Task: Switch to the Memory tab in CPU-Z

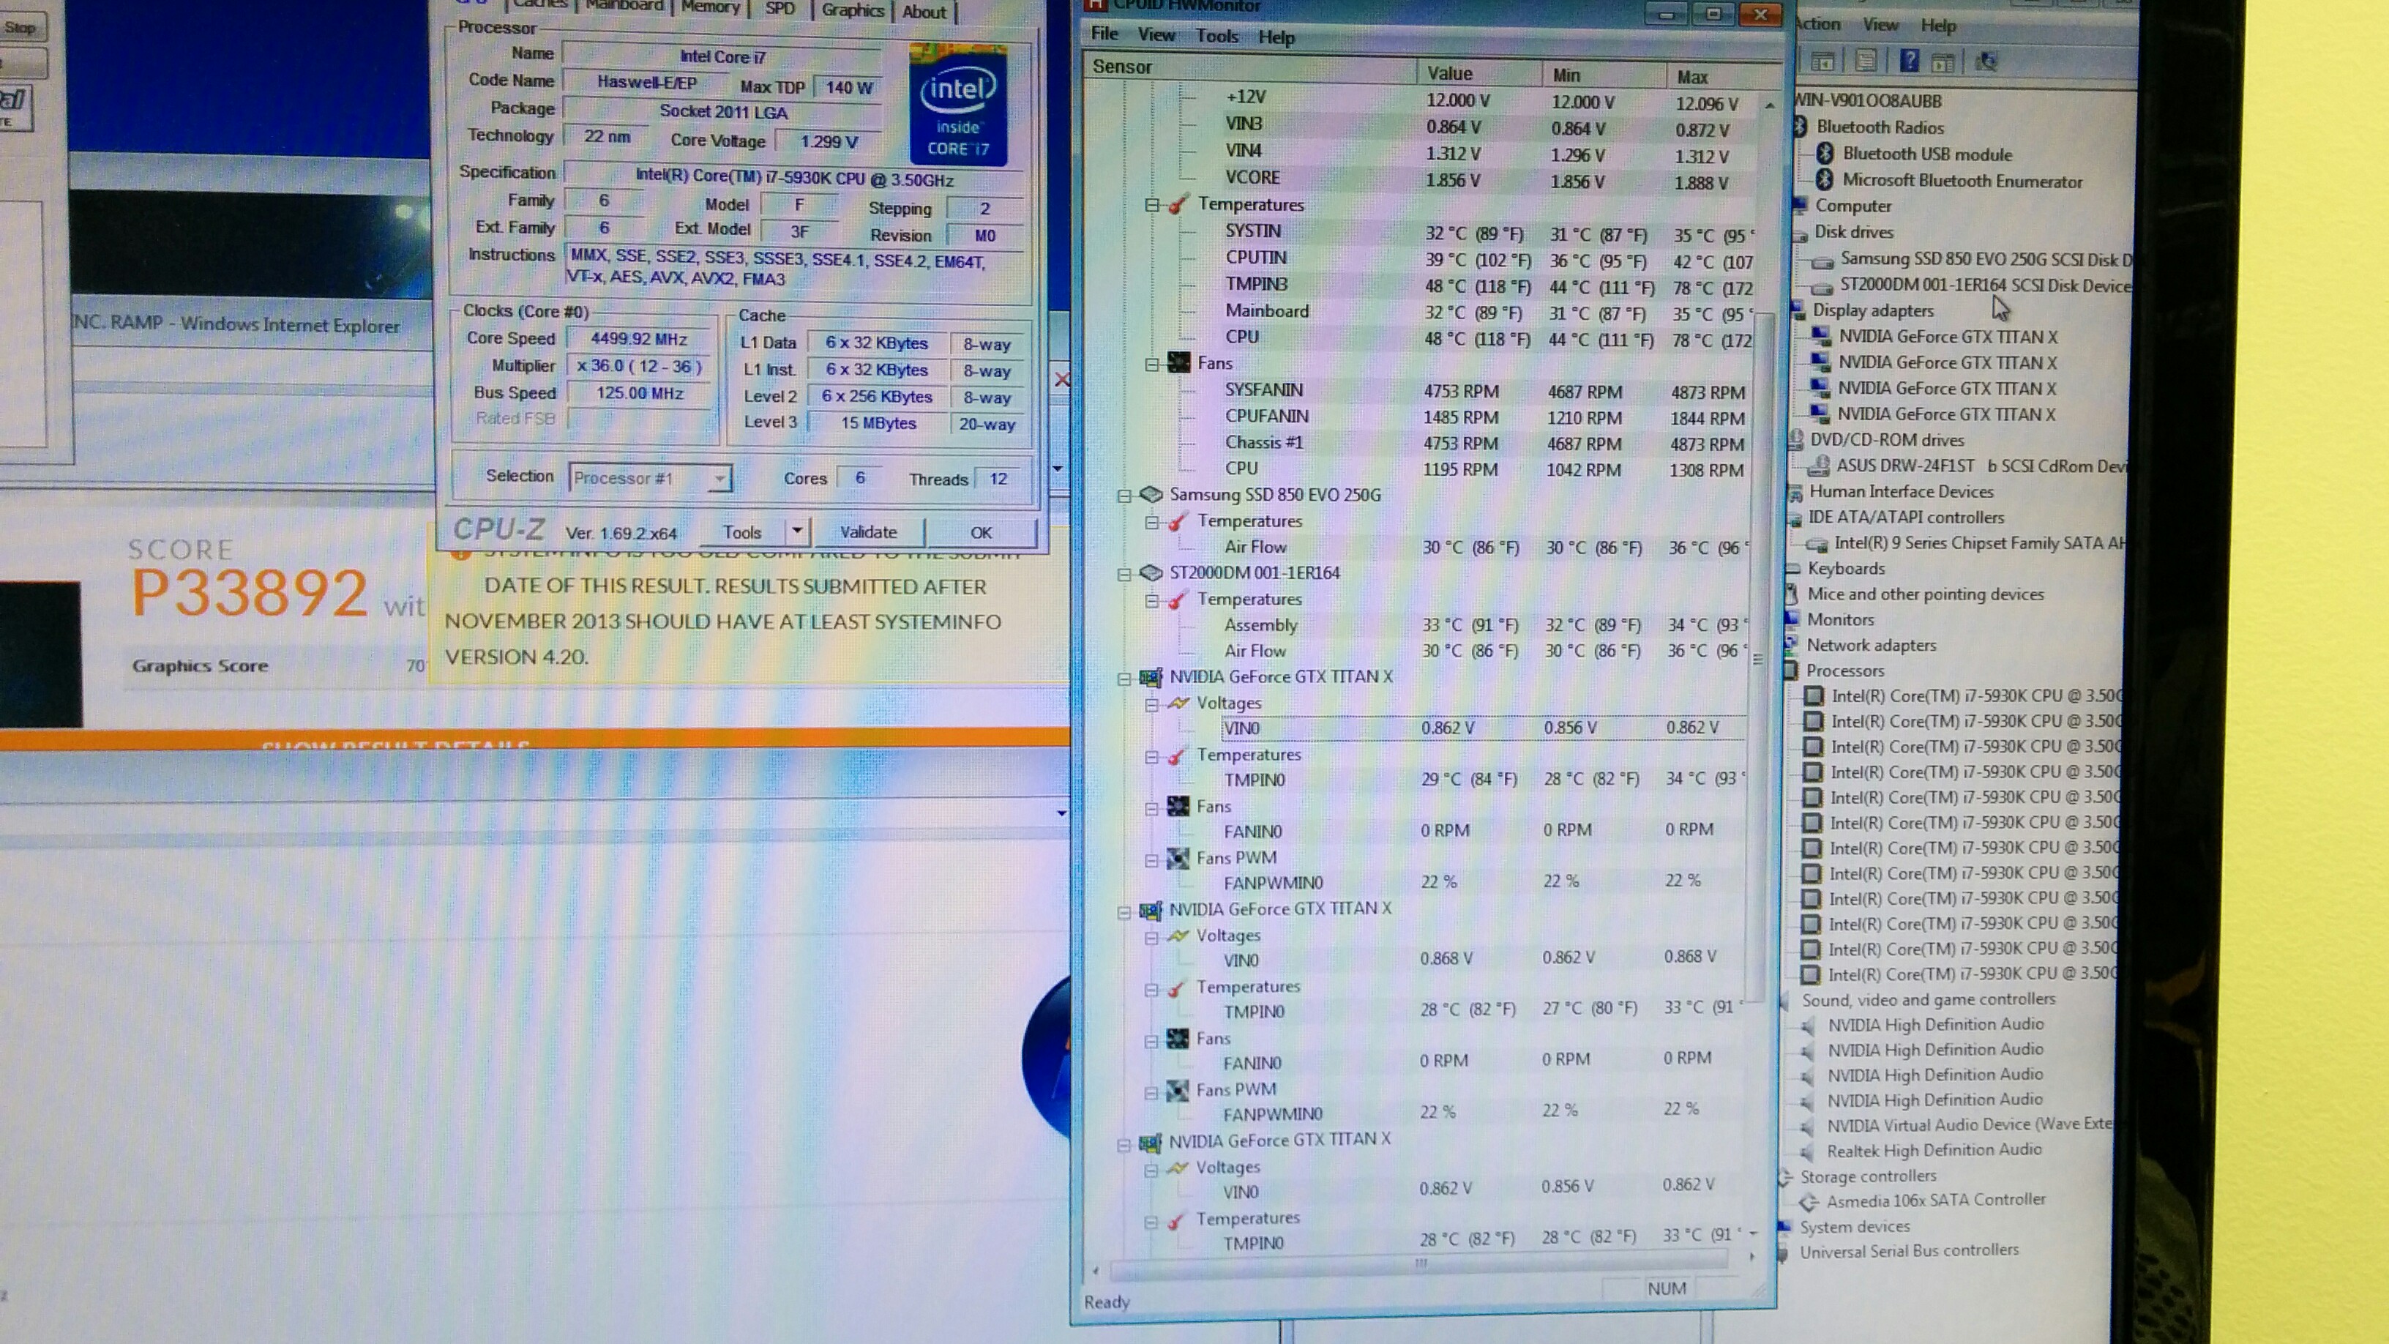Action: coord(711,8)
